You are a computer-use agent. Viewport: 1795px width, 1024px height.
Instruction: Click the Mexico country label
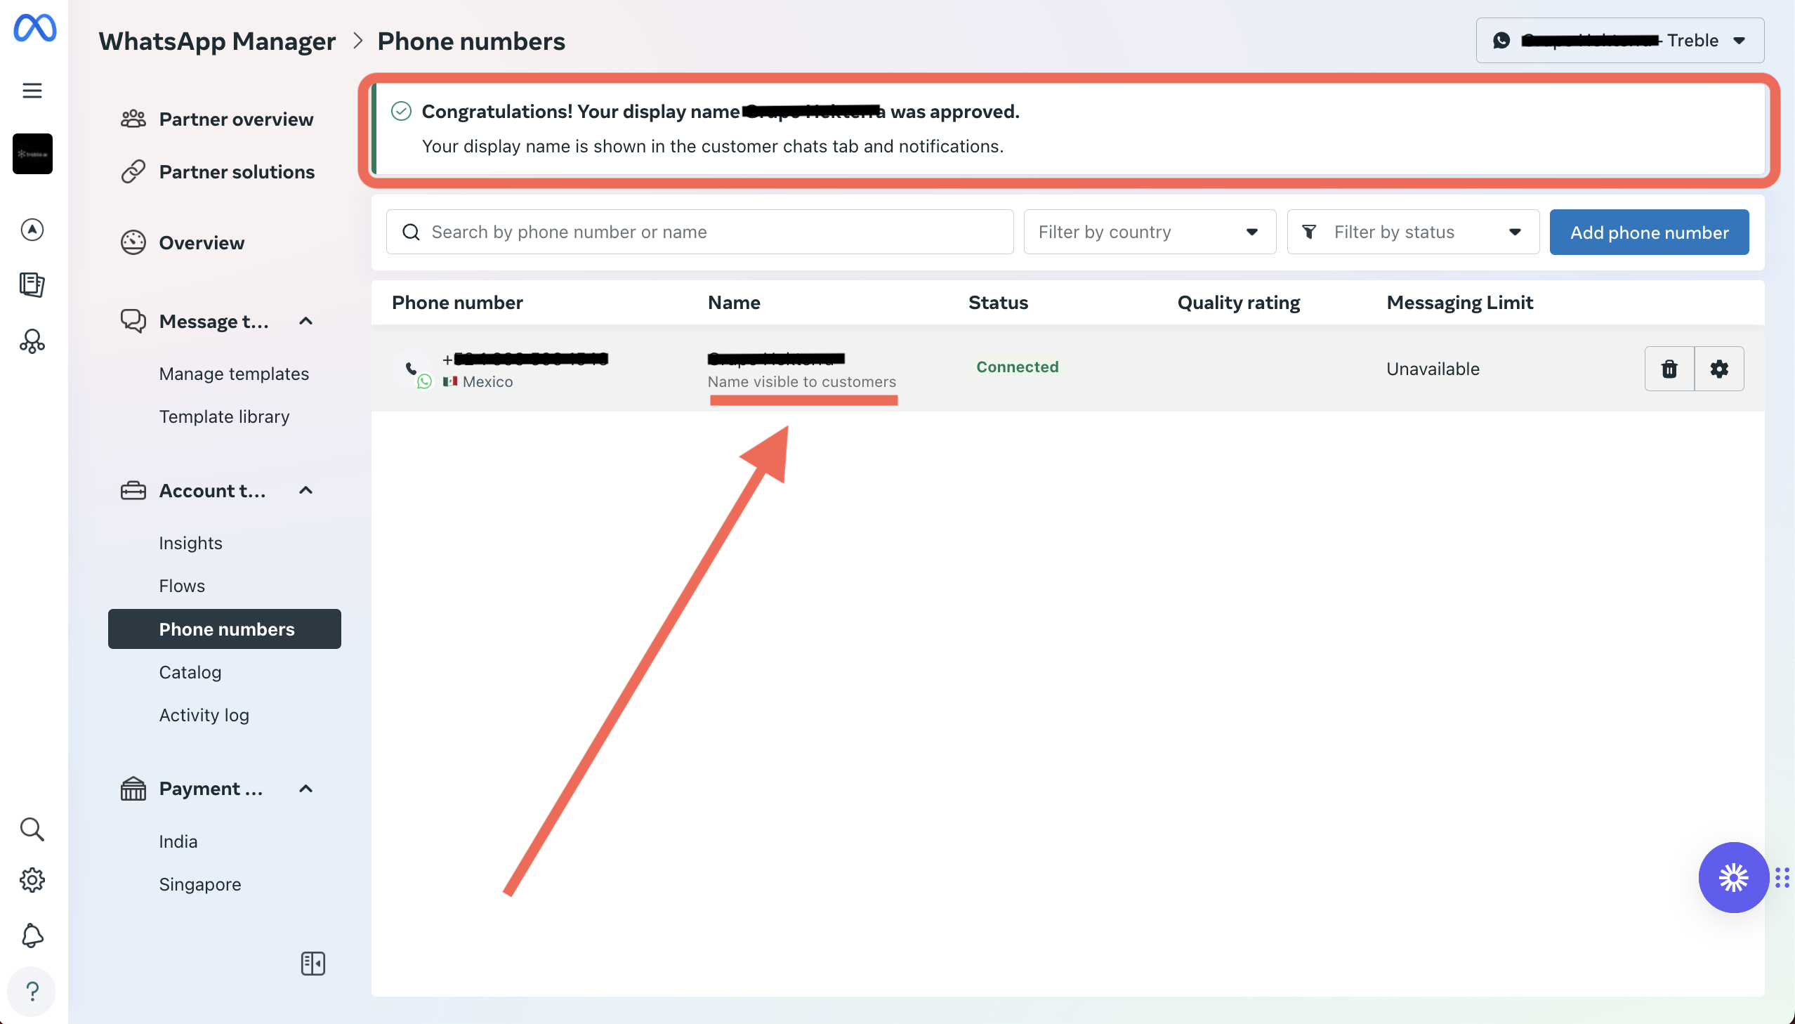(487, 381)
